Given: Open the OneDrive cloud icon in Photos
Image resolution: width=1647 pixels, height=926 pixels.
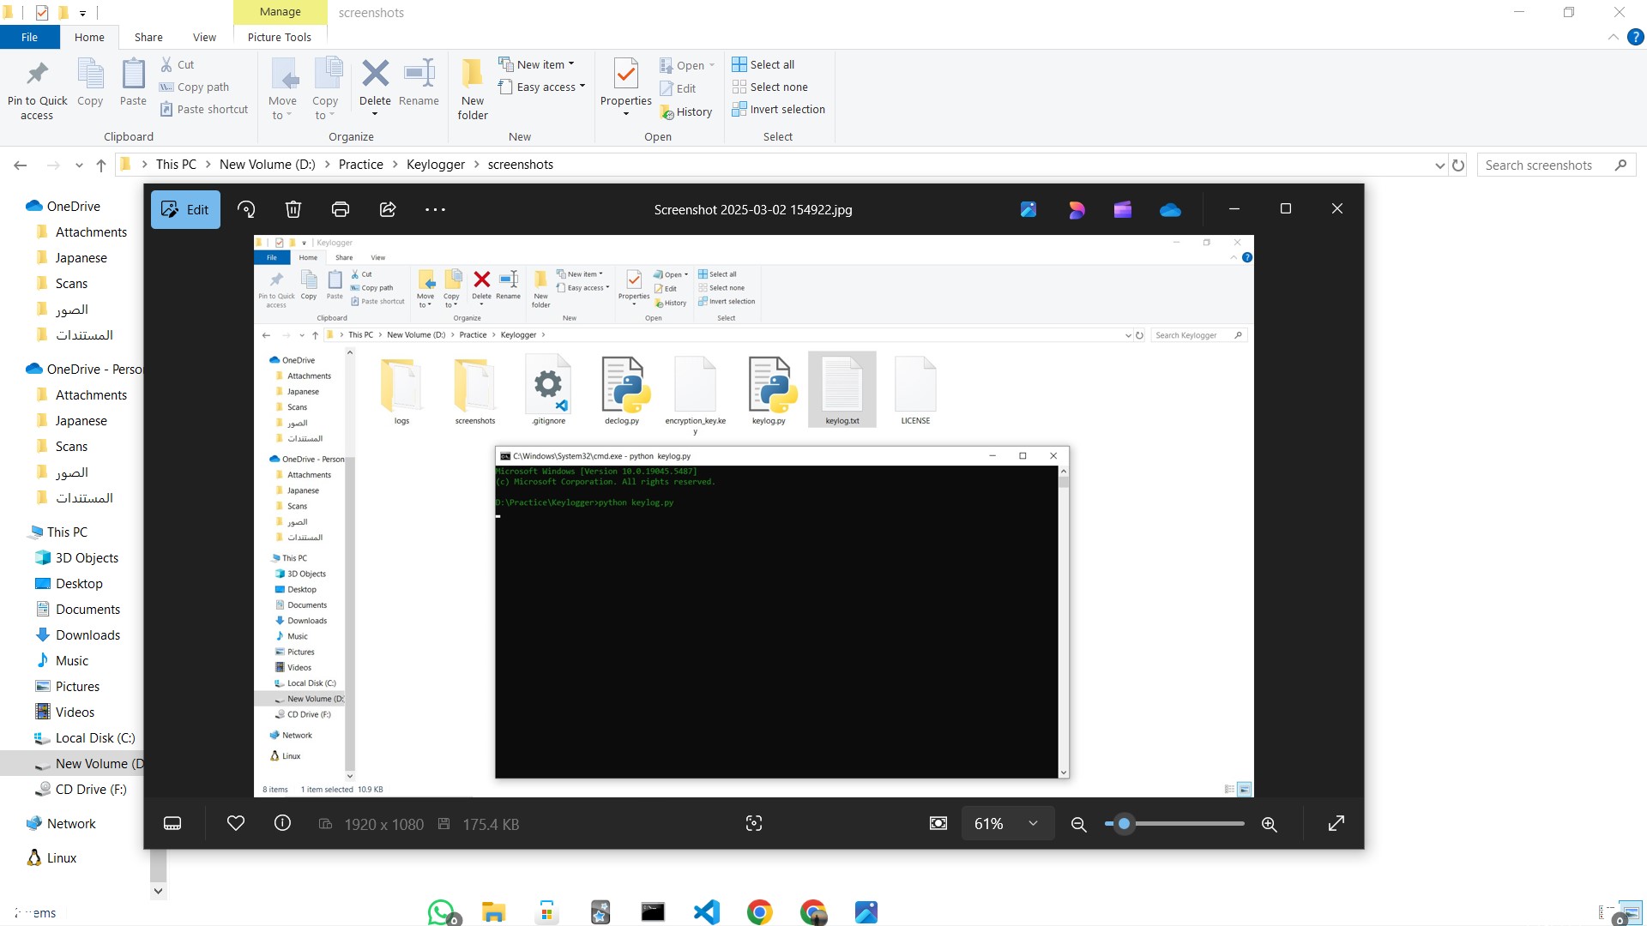Looking at the screenshot, I should (x=1170, y=209).
